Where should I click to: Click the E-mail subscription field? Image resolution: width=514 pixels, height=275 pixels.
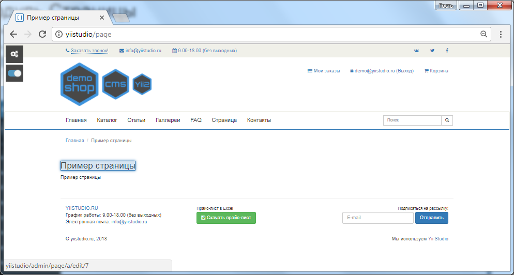coord(378,218)
